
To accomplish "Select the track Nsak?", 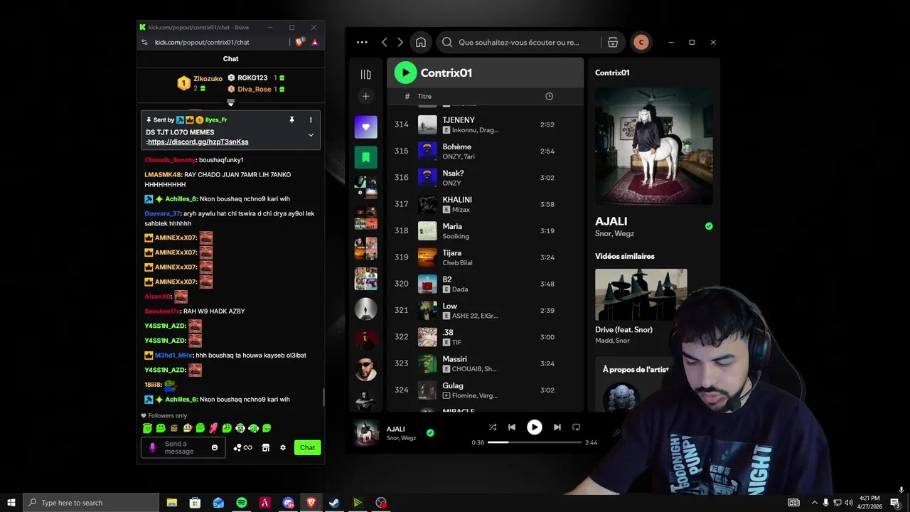I will (x=485, y=178).
